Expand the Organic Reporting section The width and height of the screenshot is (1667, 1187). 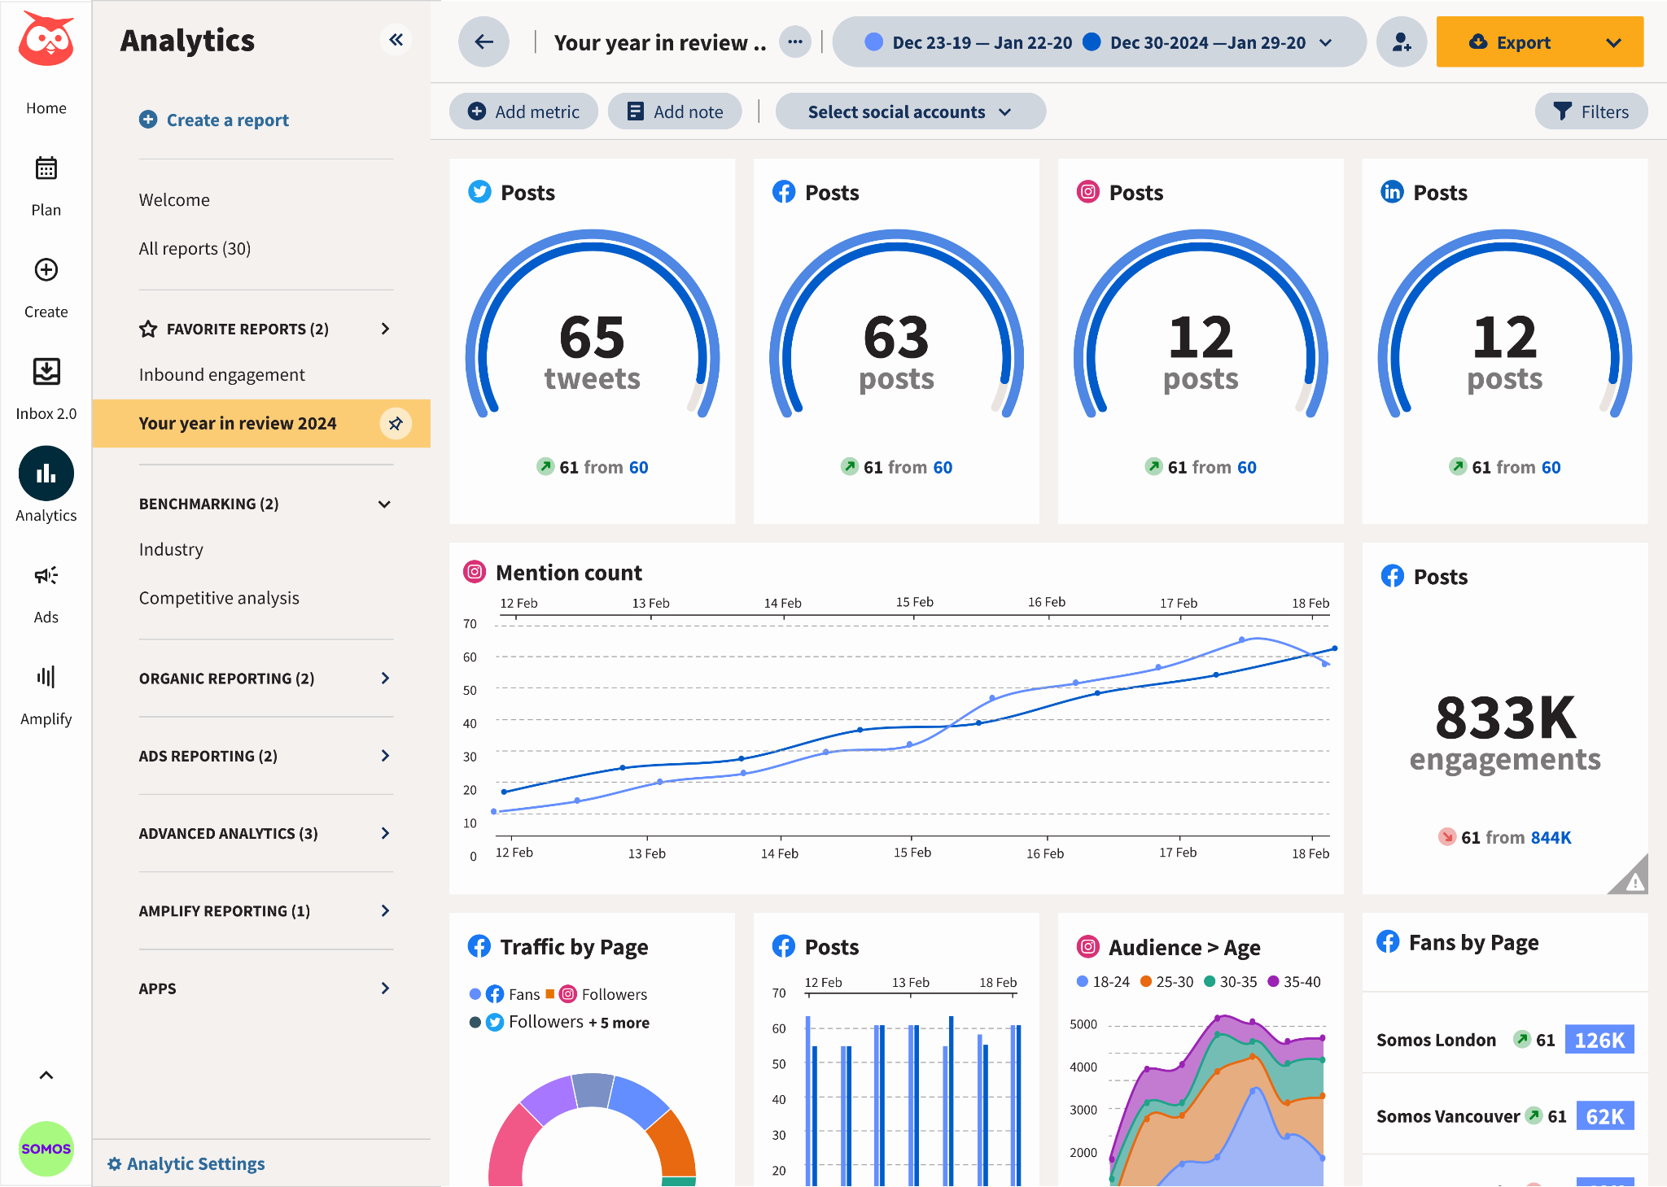384,679
